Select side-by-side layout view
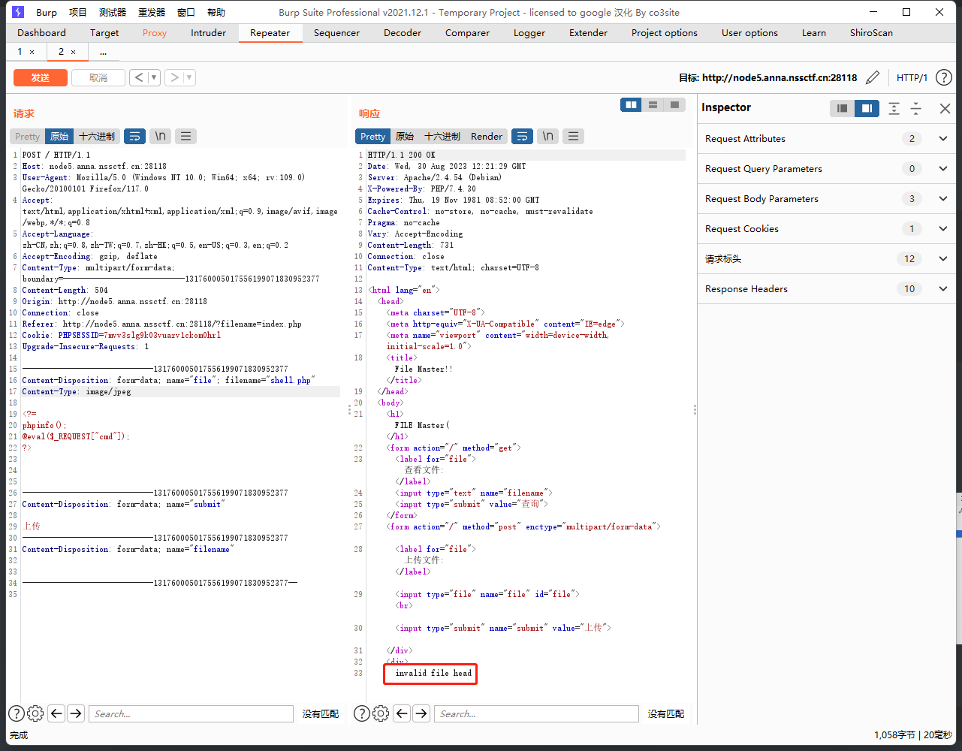 tap(632, 105)
